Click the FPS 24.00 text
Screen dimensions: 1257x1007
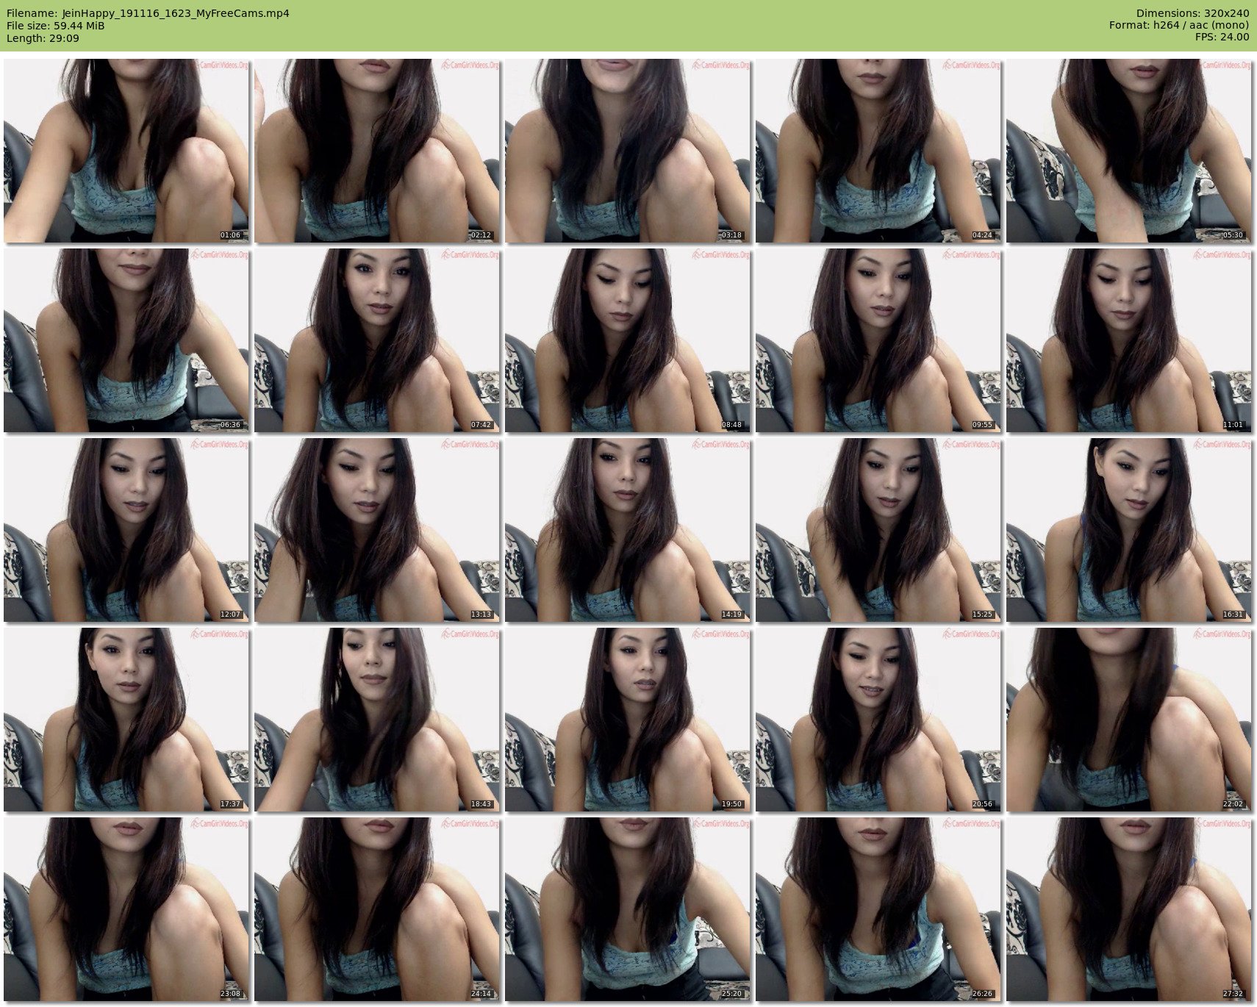pyautogui.click(x=1222, y=37)
